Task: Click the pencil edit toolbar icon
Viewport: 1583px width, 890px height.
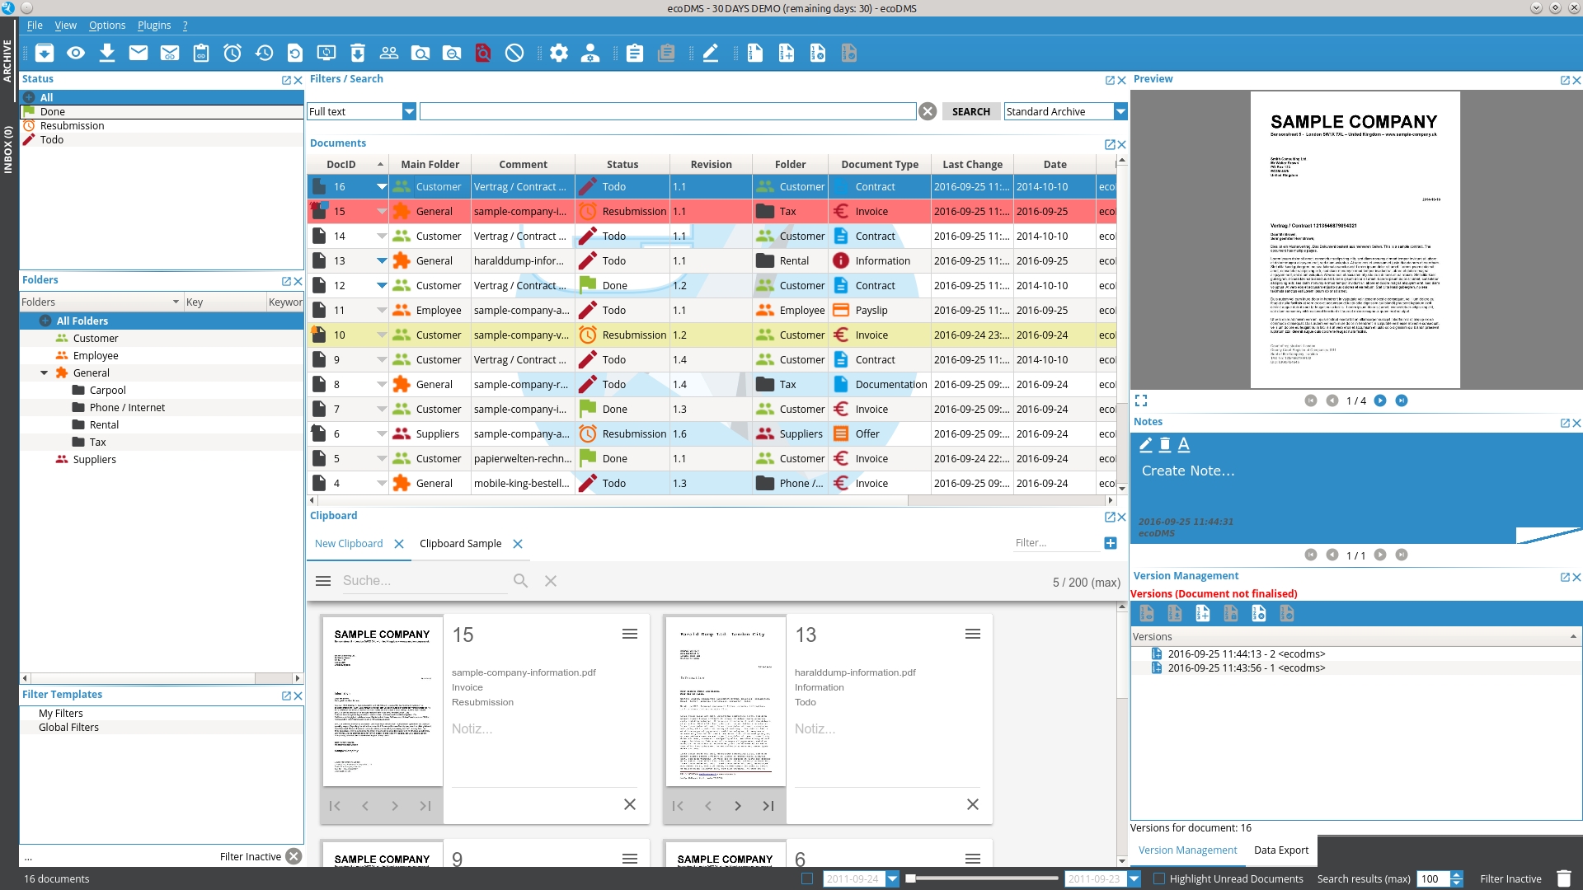Action: 711,54
